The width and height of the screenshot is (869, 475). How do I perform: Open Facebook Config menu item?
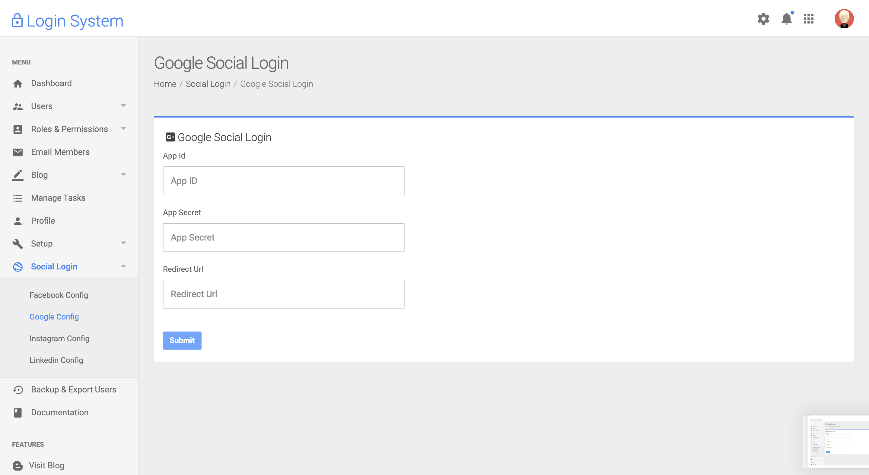[59, 295]
